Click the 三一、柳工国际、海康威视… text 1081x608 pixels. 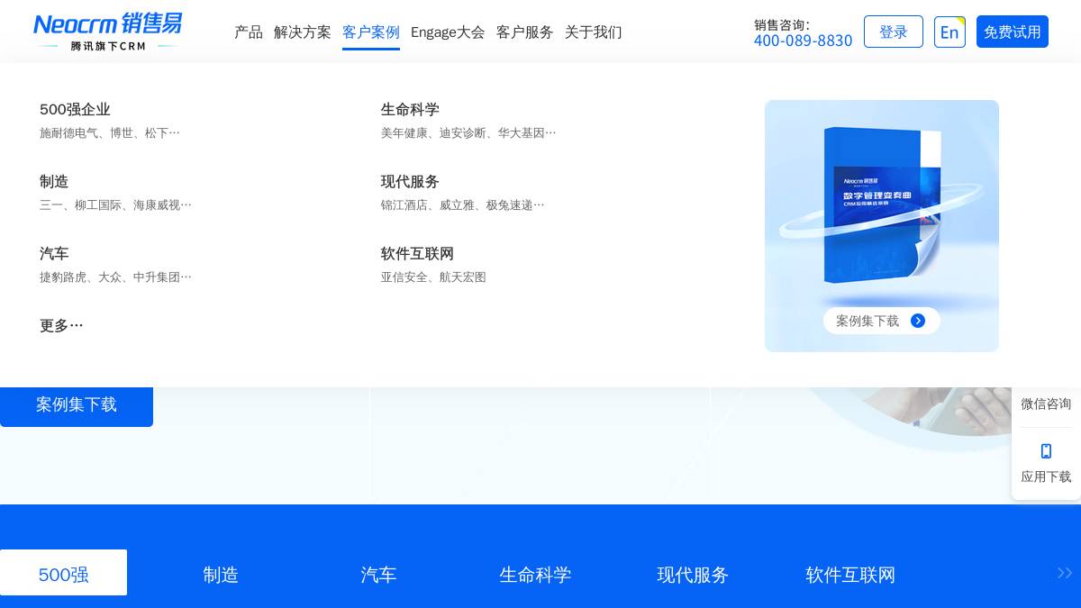115,204
